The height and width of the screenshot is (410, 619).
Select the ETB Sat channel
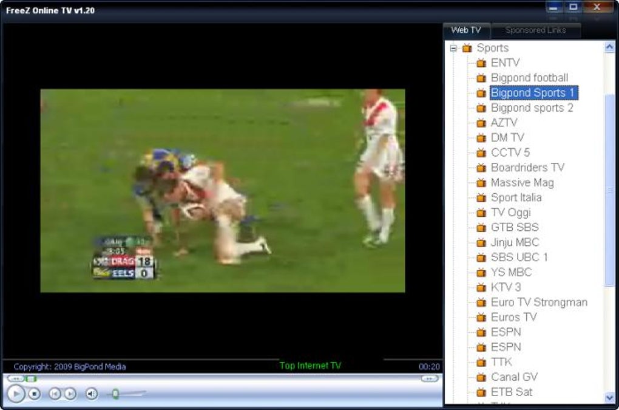(511, 392)
